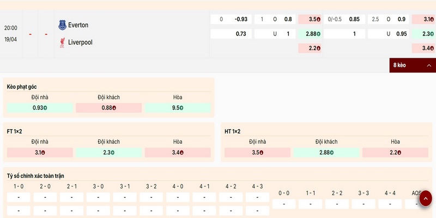Click the Liverpool club crest

pos(62,42)
